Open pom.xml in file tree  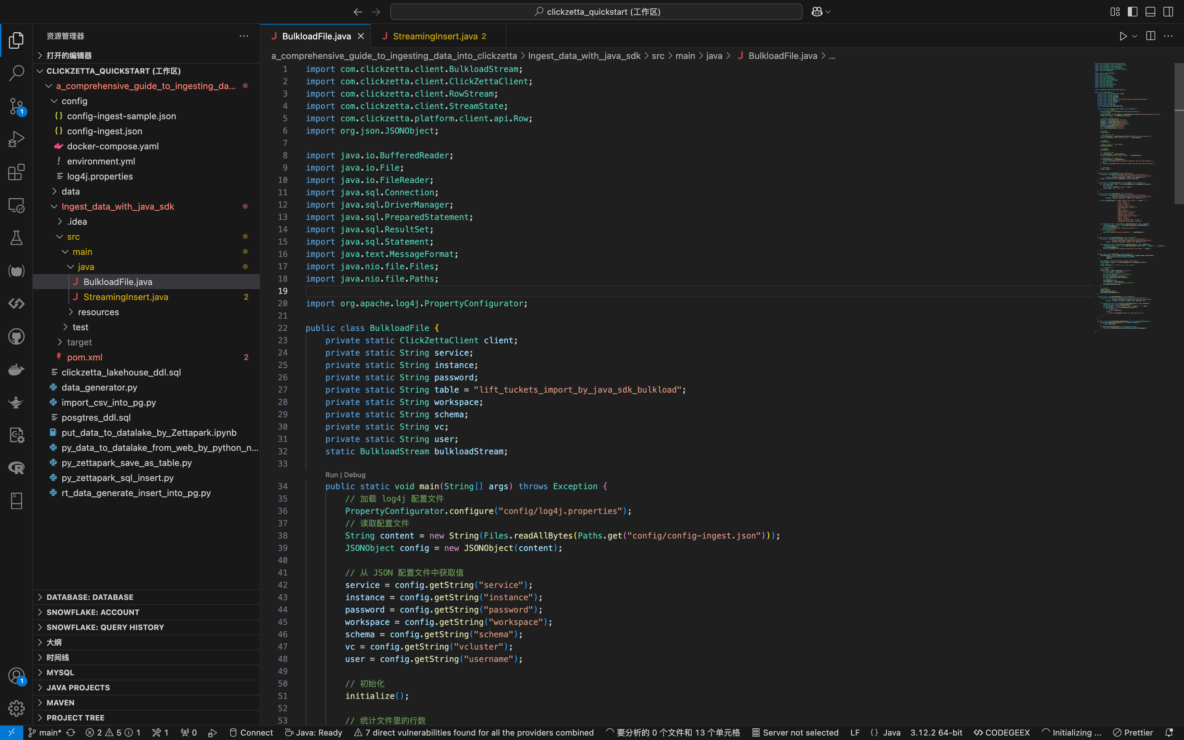click(85, 357)
